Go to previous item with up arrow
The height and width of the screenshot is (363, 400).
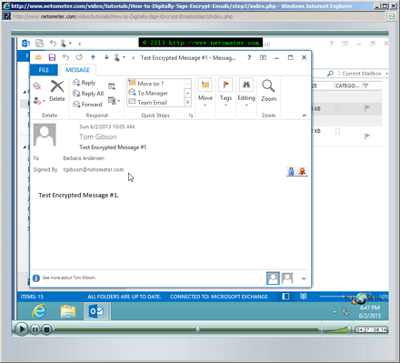pyautogui.click(x=93, y=57)
